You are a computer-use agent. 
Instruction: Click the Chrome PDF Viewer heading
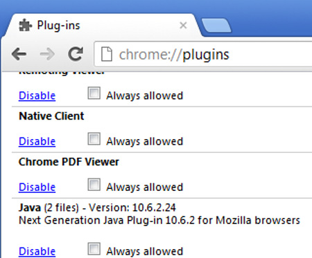pos(69,162)
